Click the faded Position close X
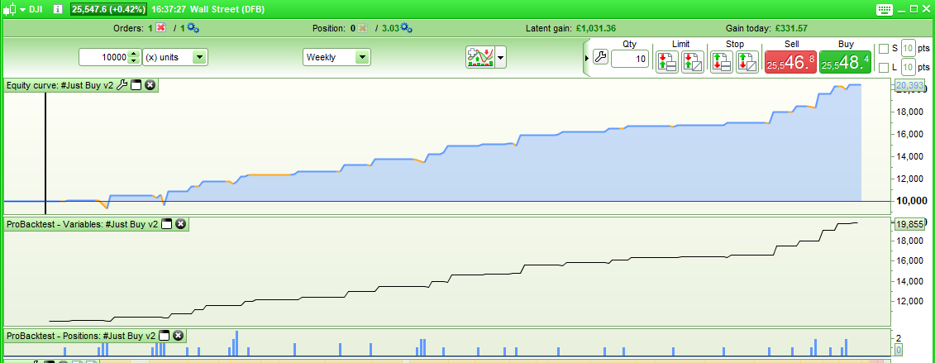 pos(361,28)
